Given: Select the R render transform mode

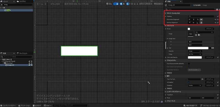Looking at the screenshot, I should tap(123, 4).
